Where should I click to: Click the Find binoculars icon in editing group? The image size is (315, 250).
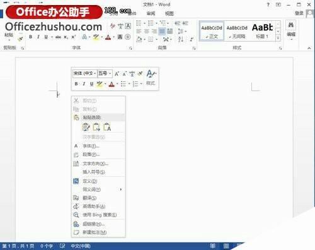[x=291, y=25]
